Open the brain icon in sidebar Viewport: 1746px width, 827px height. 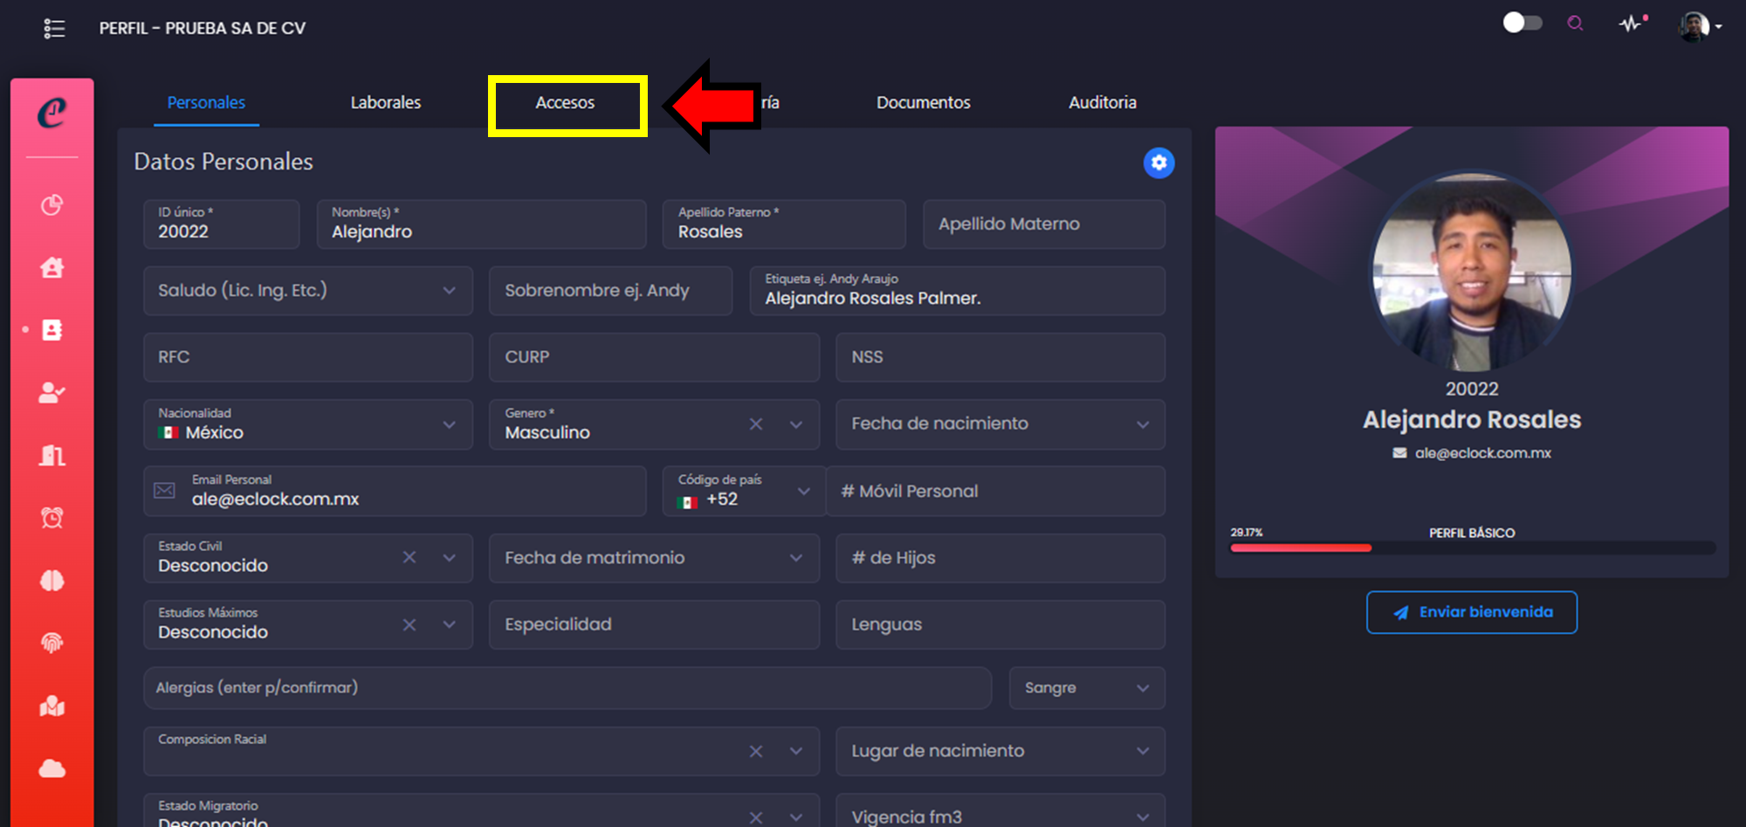click(52, 581)
